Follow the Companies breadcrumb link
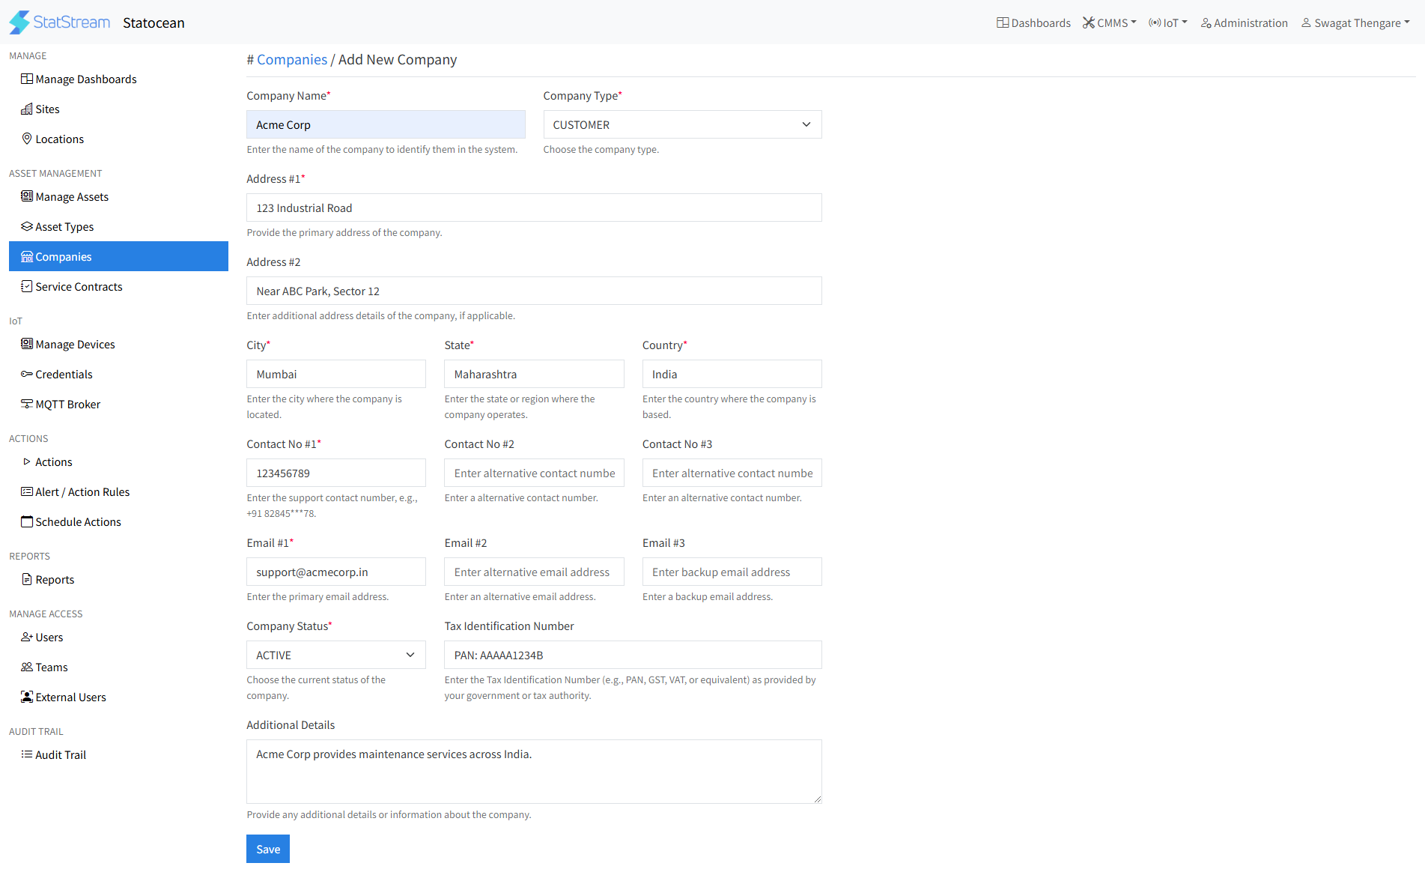Viewport: 1425px width, 872px height. 292,60
